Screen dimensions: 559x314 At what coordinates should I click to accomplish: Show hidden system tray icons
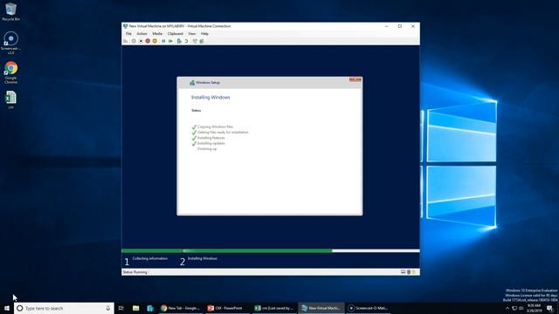pyautogui.click(x=507, y=308)
